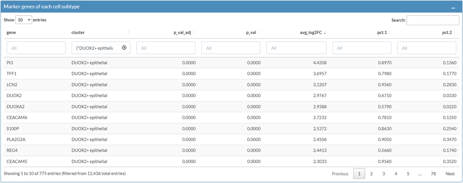Viewport: 463px width, 183px height.
Task: Go to page 5
Action: click(x=408, y=174)
